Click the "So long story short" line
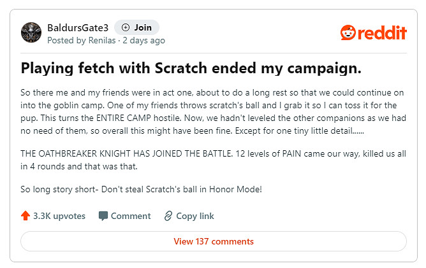Viewport: 426px width, 268px height. click(142, 189)
